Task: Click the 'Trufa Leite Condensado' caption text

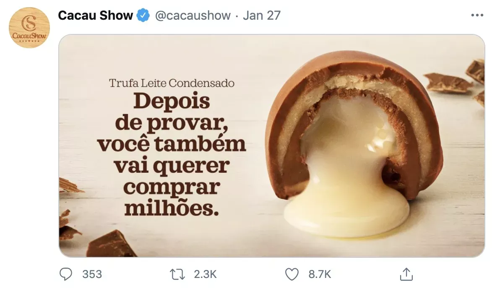Action: (x=172, y=83)
